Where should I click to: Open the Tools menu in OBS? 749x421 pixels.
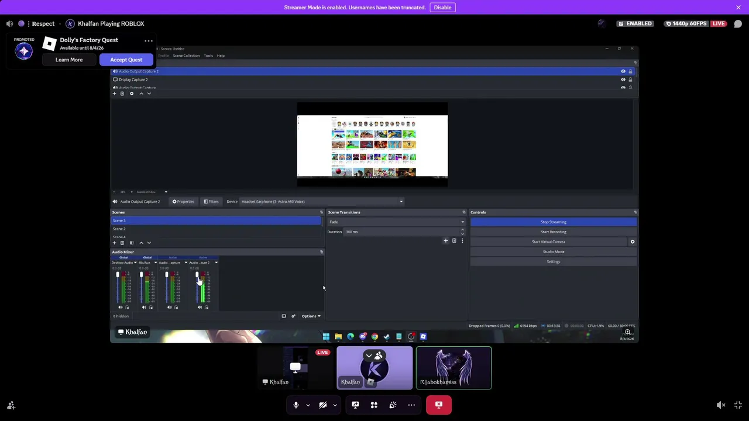click(x=208, y=56)
